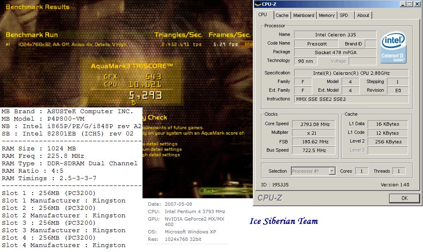Click the Bus Speed value '722.5 MHz'
Viewport: 423px width, 252px height.
click(x=314, y=150)
